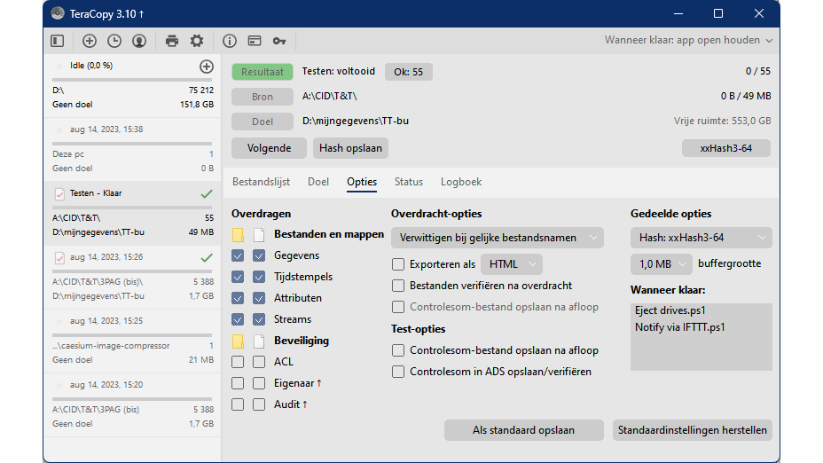Screen dimensions: 823x463
Task: Click destination path D:\mijngegevens\TT-bu in header
Action: (356, 121)
